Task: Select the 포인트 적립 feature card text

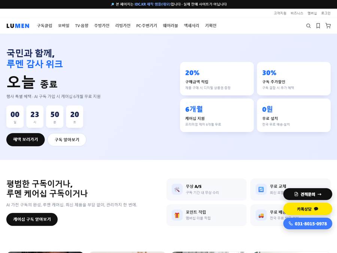Action: point(198,215)
